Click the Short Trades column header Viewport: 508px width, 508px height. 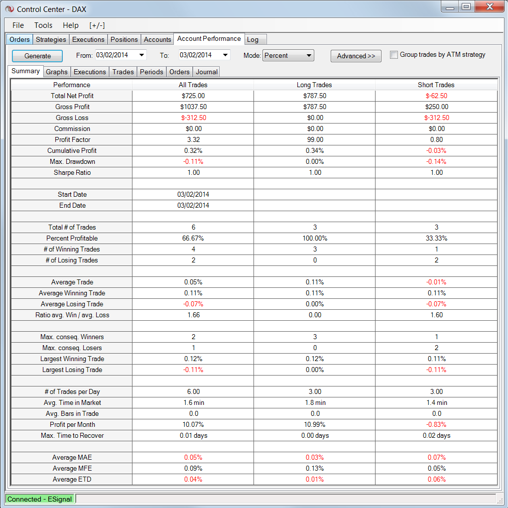(436, 85)
